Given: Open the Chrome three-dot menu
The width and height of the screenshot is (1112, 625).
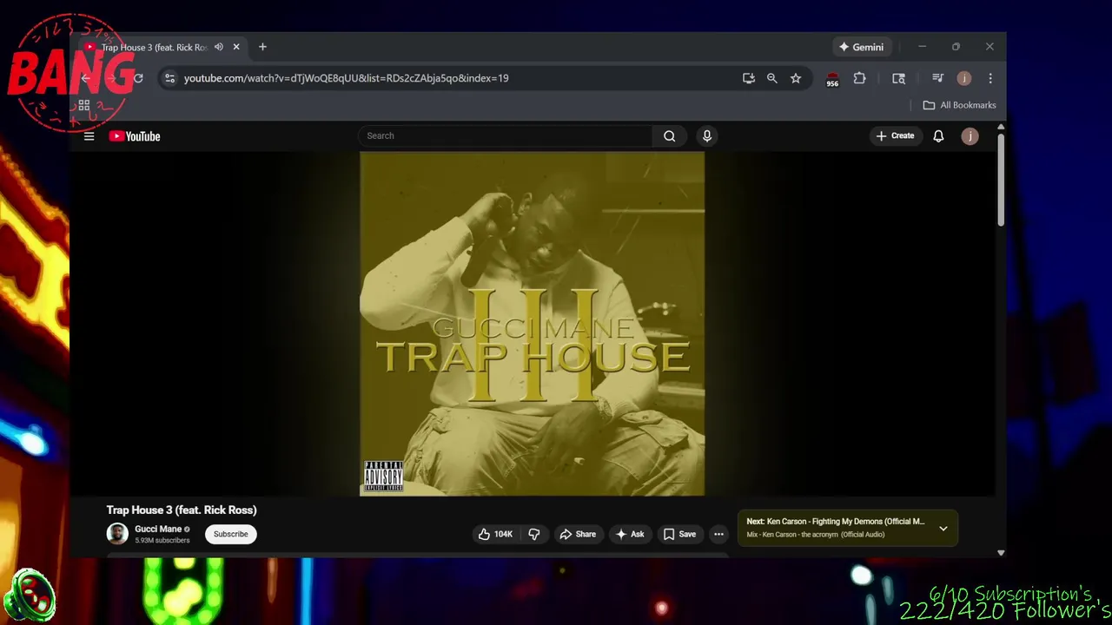Looking at the screenshot, I should coord(990,78).
